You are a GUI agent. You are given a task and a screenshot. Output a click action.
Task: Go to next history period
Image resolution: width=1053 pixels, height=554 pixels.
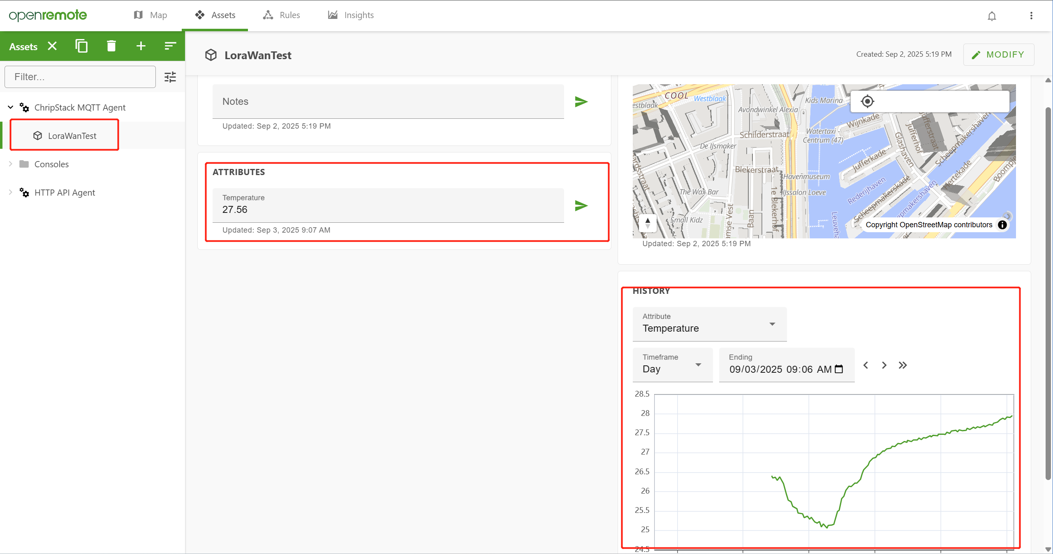(x=884, y=365)
